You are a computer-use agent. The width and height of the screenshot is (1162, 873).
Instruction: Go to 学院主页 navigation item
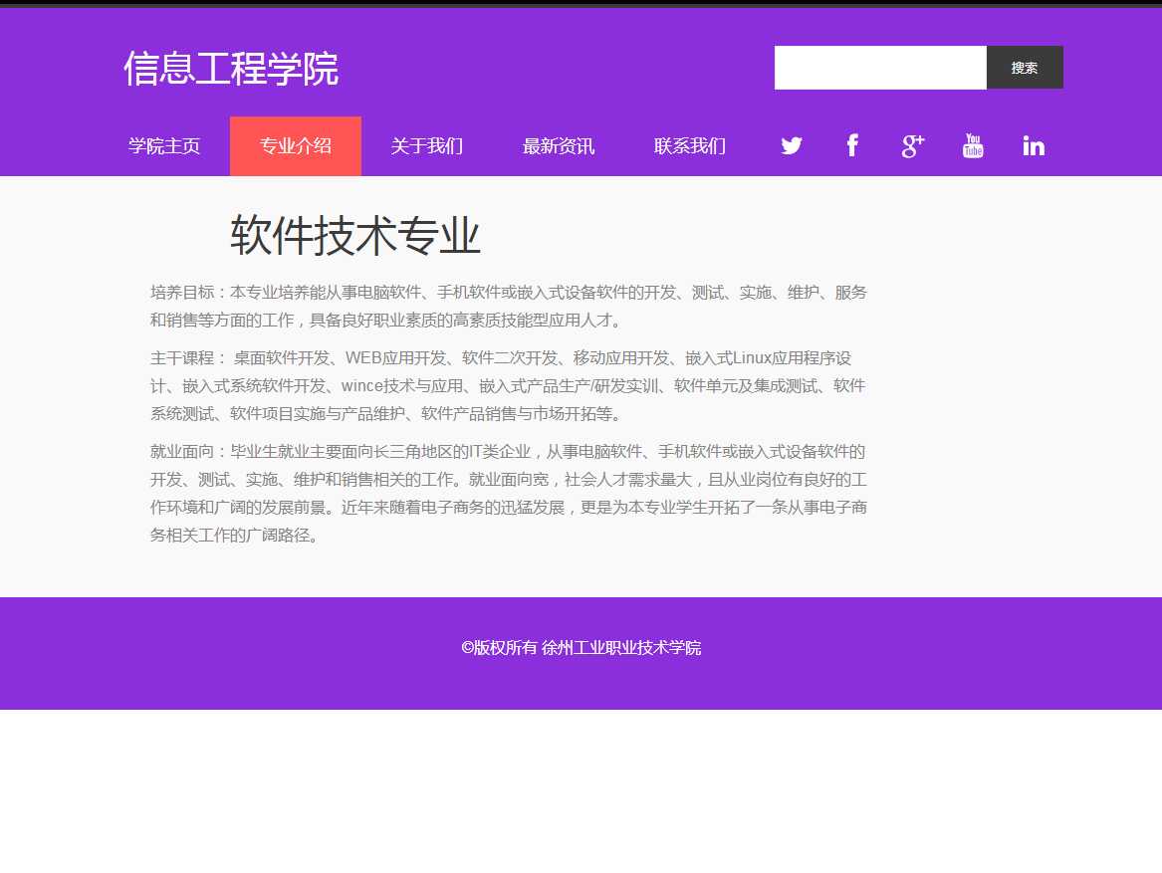164,146
